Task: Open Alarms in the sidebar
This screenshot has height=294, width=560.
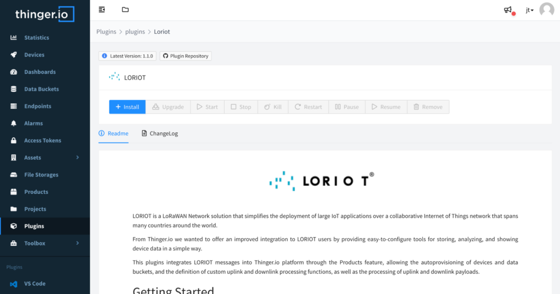Action: (x=45, y=123)
